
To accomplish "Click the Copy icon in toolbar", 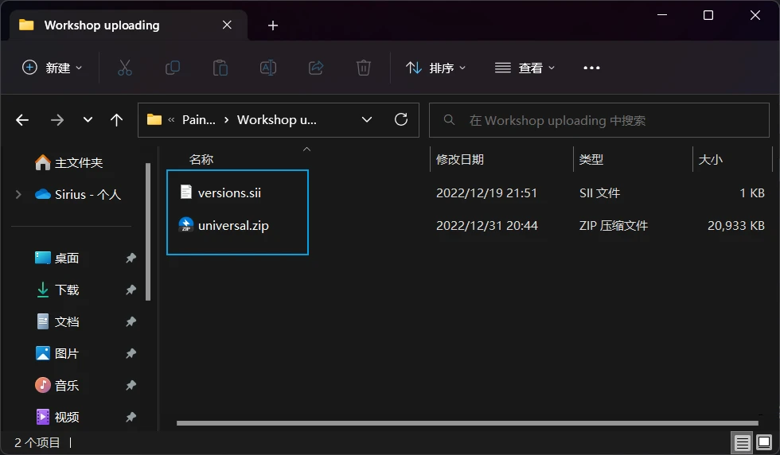I will [x=172, y=68].
